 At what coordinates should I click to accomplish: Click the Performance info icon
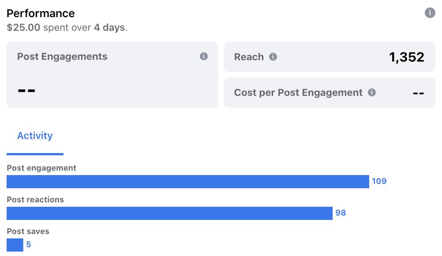tap(430, 13)
